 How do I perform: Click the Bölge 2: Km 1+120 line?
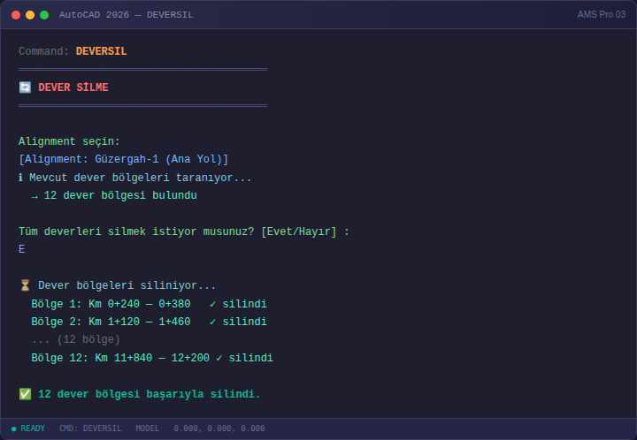tap(150, 322)
